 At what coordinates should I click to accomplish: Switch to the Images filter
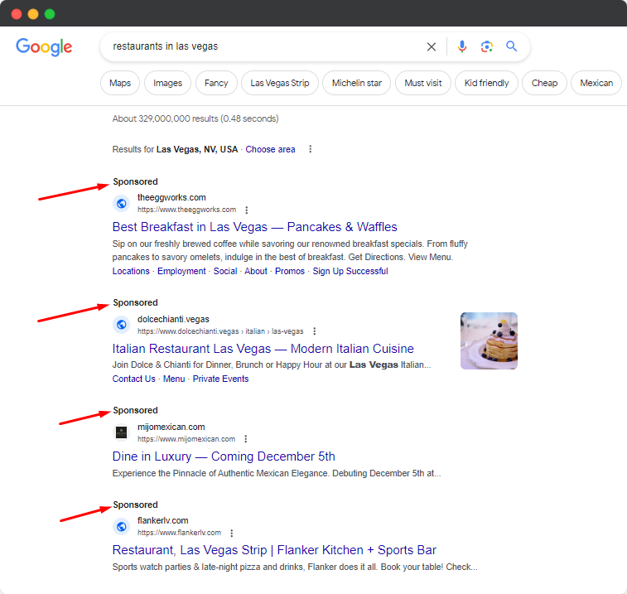(x=167, y=83)
